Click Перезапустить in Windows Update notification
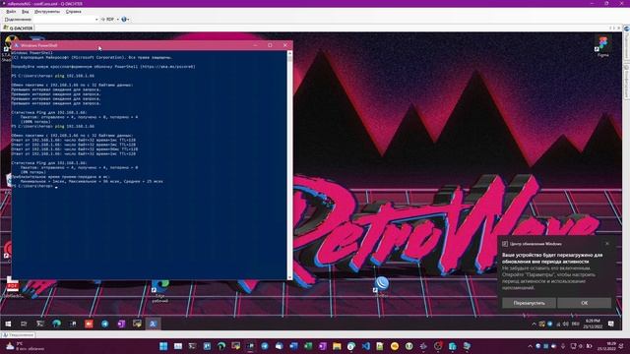The width and height of the screenshot is (630, 354). pyautogui.click(x=530, y=303)
